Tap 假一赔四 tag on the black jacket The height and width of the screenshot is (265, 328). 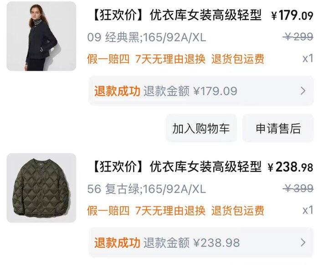click(108, 59)
